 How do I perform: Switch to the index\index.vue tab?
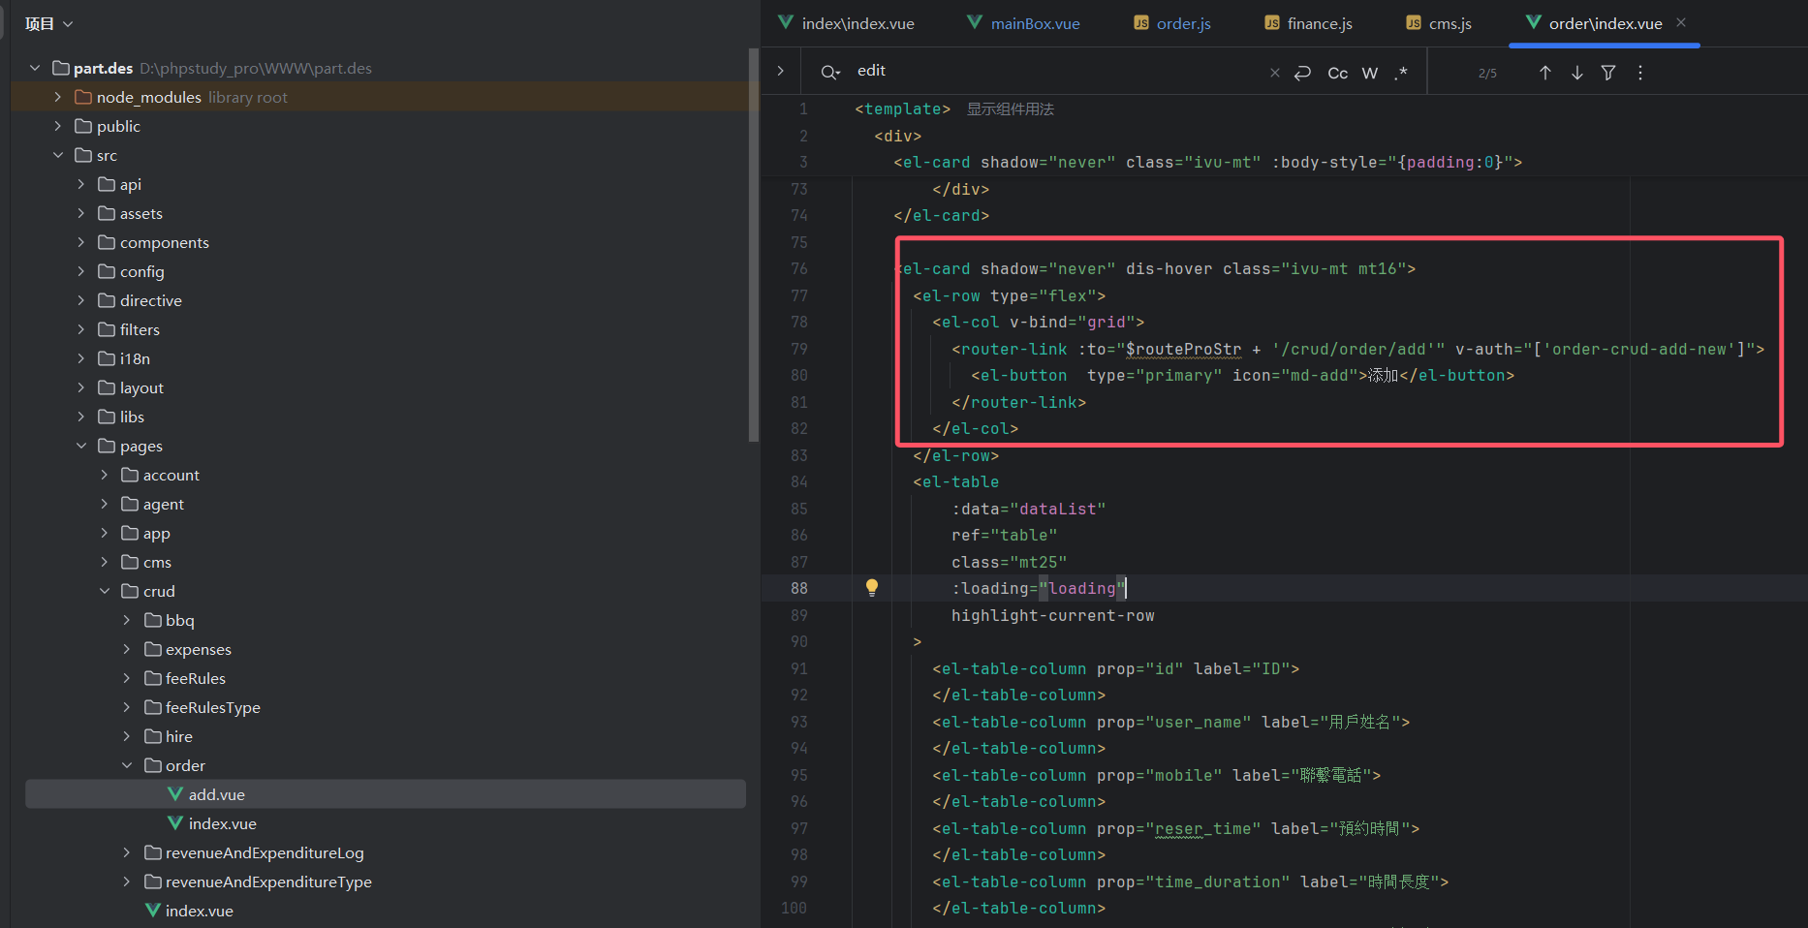coord(846,23)
